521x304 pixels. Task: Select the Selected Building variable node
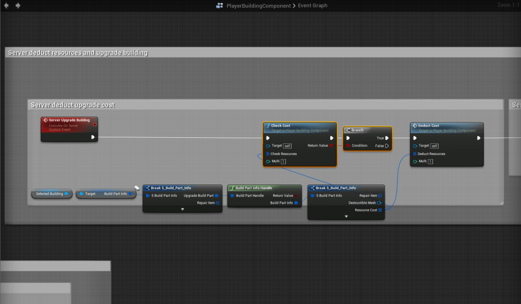50,194
